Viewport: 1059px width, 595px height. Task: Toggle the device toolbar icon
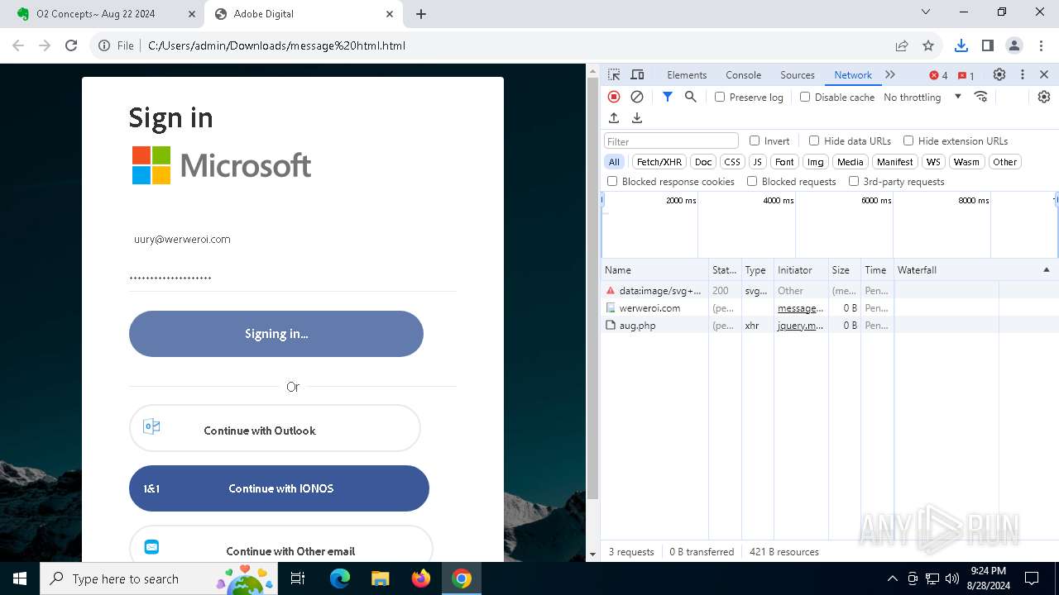click(x=637, y=74)
